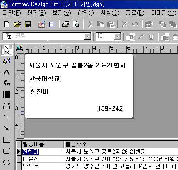Click the Formtec application title bar icon

click(4, 4)
